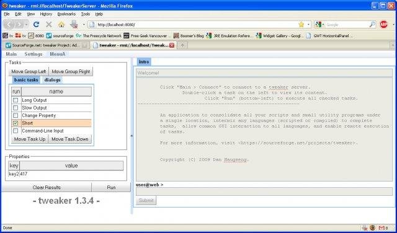
Task: Click the user@web command input field
Action: (264, 191)
